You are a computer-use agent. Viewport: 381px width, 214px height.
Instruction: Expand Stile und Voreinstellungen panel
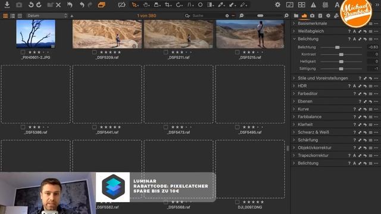(293, 78)
